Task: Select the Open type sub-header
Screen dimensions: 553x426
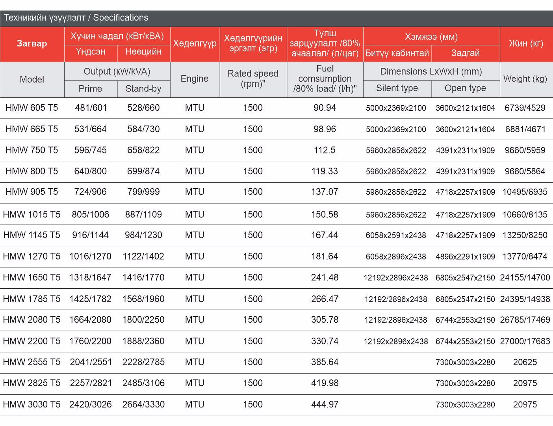Action: click(465, 88)
